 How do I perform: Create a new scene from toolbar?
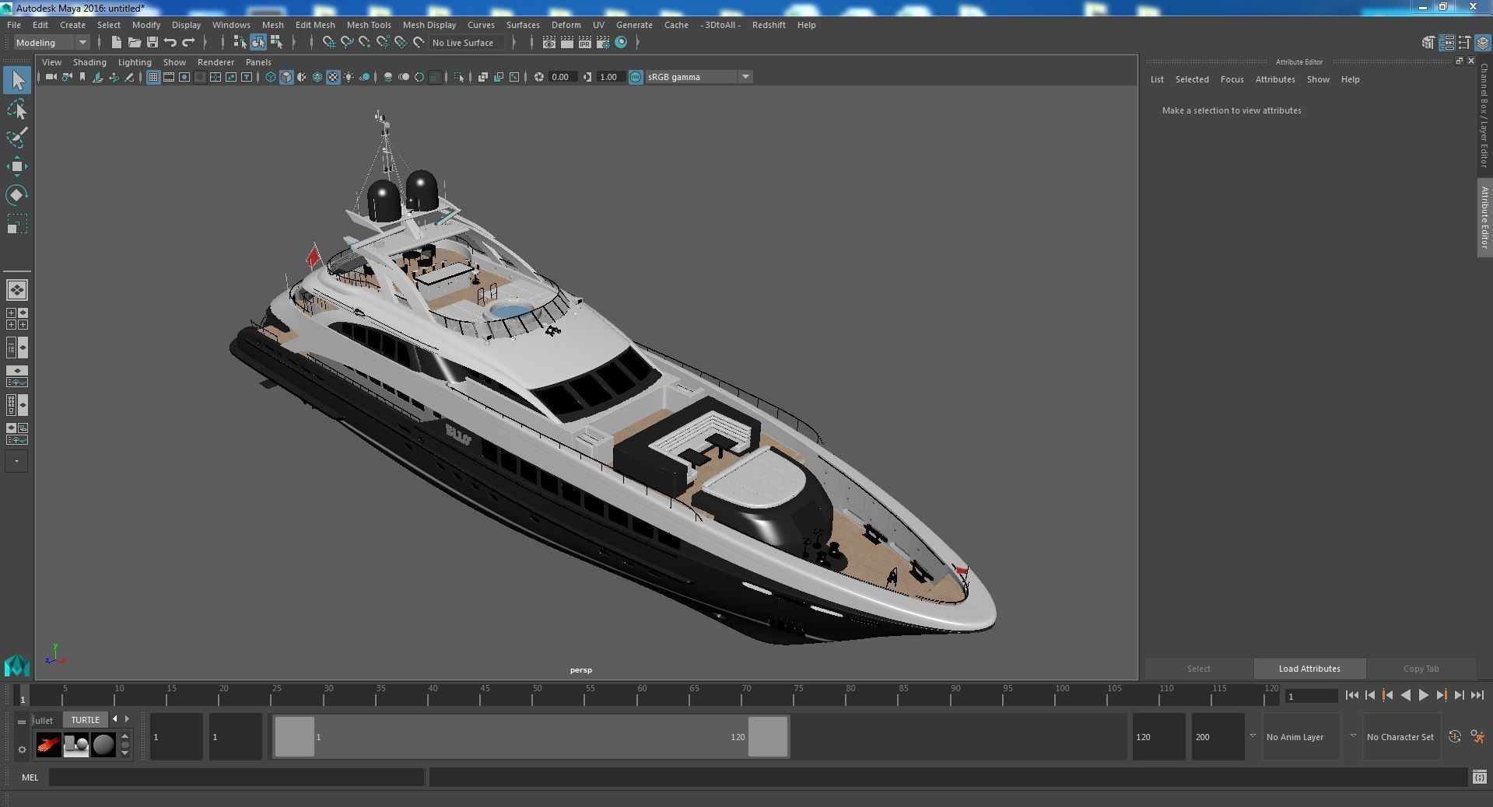point(117,42)
